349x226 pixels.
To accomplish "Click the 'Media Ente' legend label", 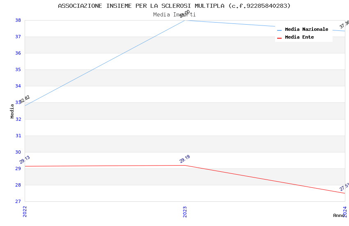I will [x=299, y=37].
